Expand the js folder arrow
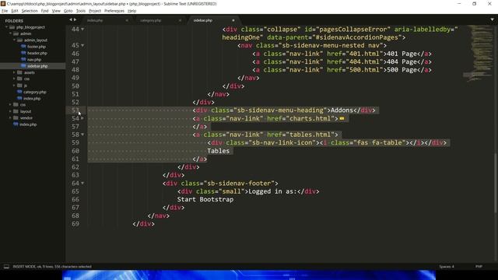This screenshot has width=498, height=280. (14, 86)
